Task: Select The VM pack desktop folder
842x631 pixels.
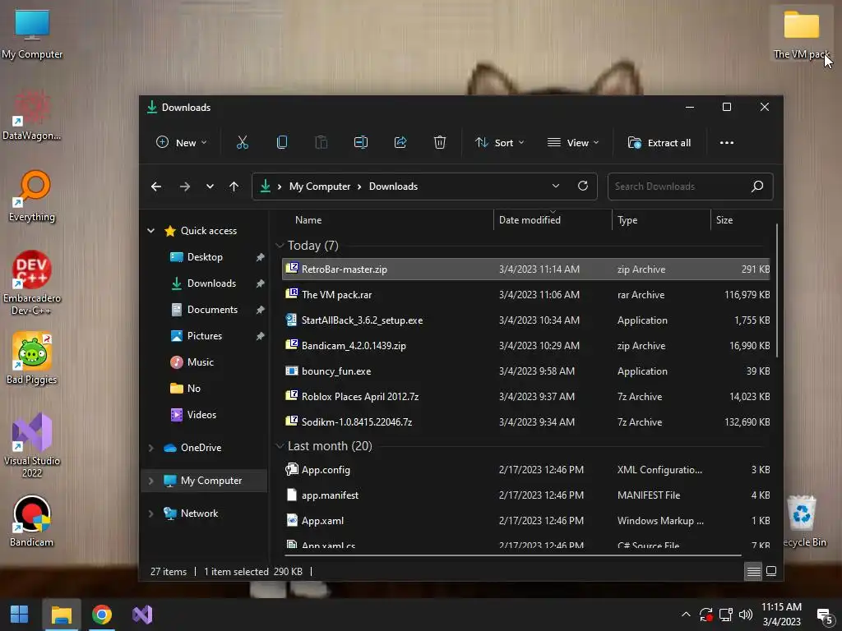Action: (x=801, y=34)
